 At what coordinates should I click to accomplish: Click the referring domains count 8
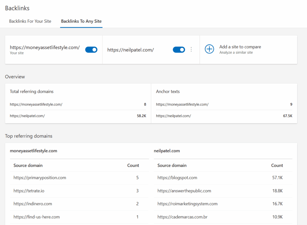coord(145,104)
